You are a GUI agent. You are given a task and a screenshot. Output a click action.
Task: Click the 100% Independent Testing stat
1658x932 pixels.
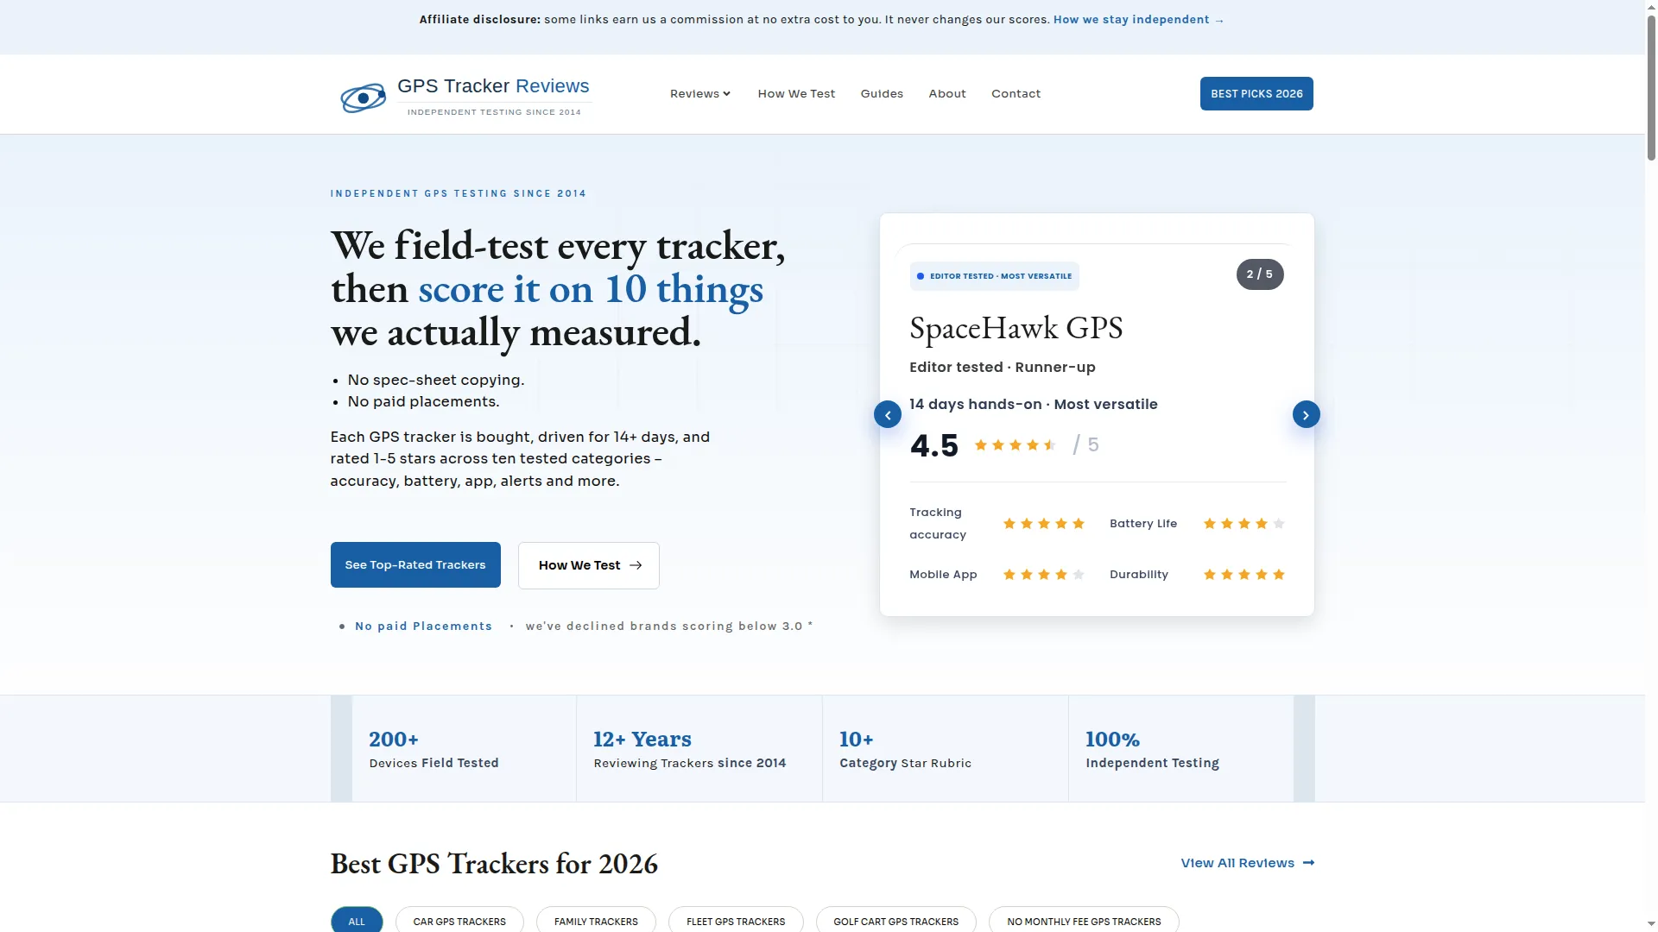(1152, 749)
